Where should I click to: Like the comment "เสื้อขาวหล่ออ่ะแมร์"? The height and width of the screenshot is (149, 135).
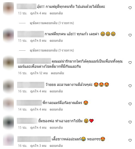[x=130, y=140]
